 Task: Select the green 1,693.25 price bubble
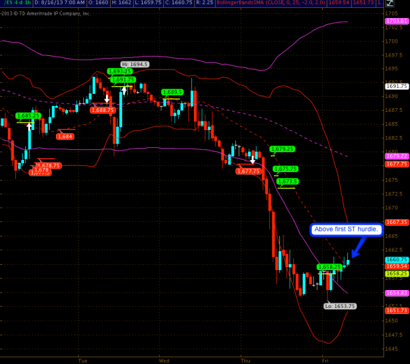[121, 71]
